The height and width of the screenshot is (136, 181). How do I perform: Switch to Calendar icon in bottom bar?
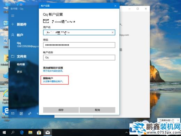coord(21,113)
